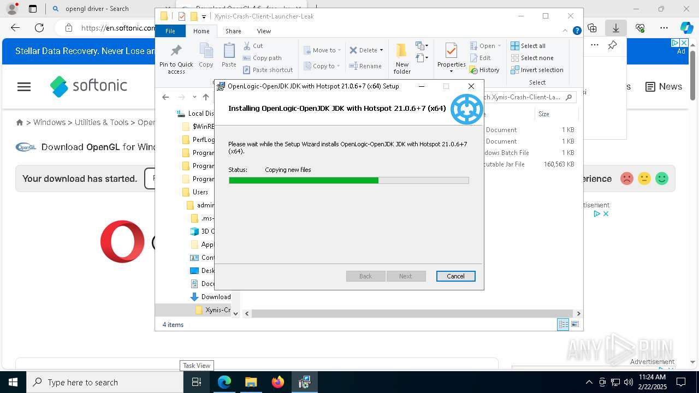Click History in the Explorer ribbon
Screen dimensions: 699x393
coord(484,70)
